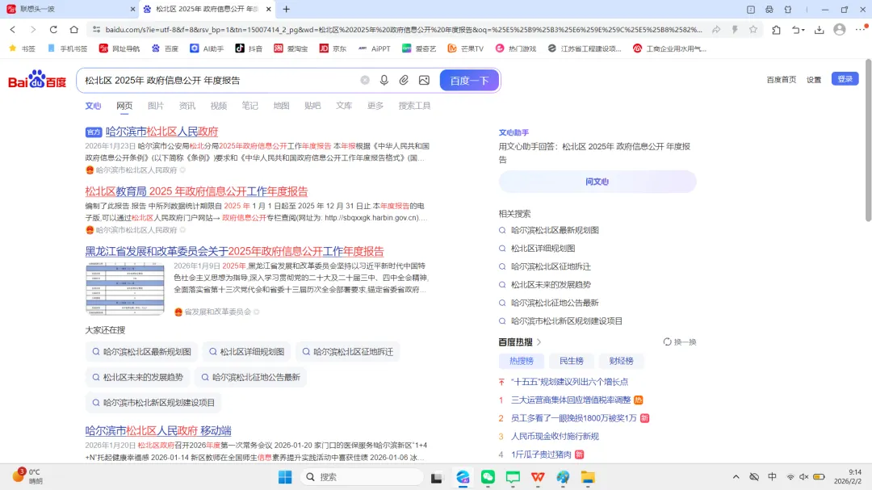Go to the browser home icon
Image resolution: width=872 pixels, height=490 pixels.
74,30
